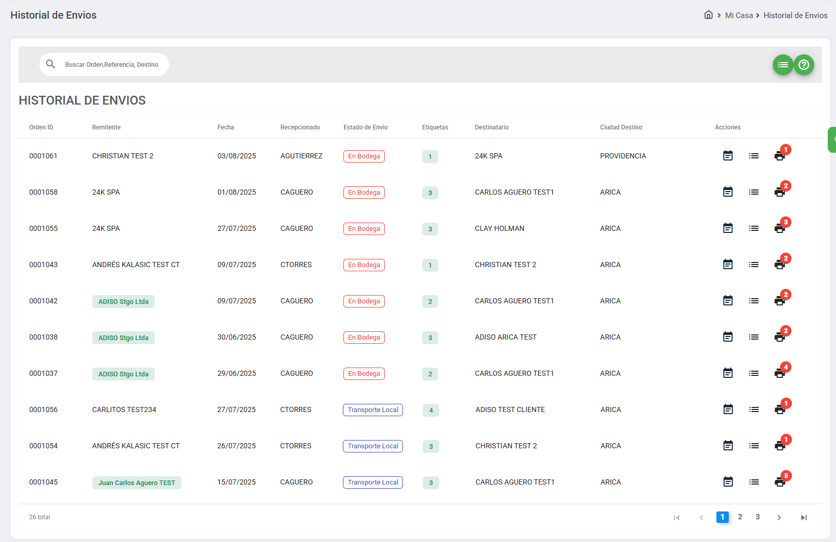Go to next page using arrow
The width and height of the screenshot is (836, 542).
779,517
